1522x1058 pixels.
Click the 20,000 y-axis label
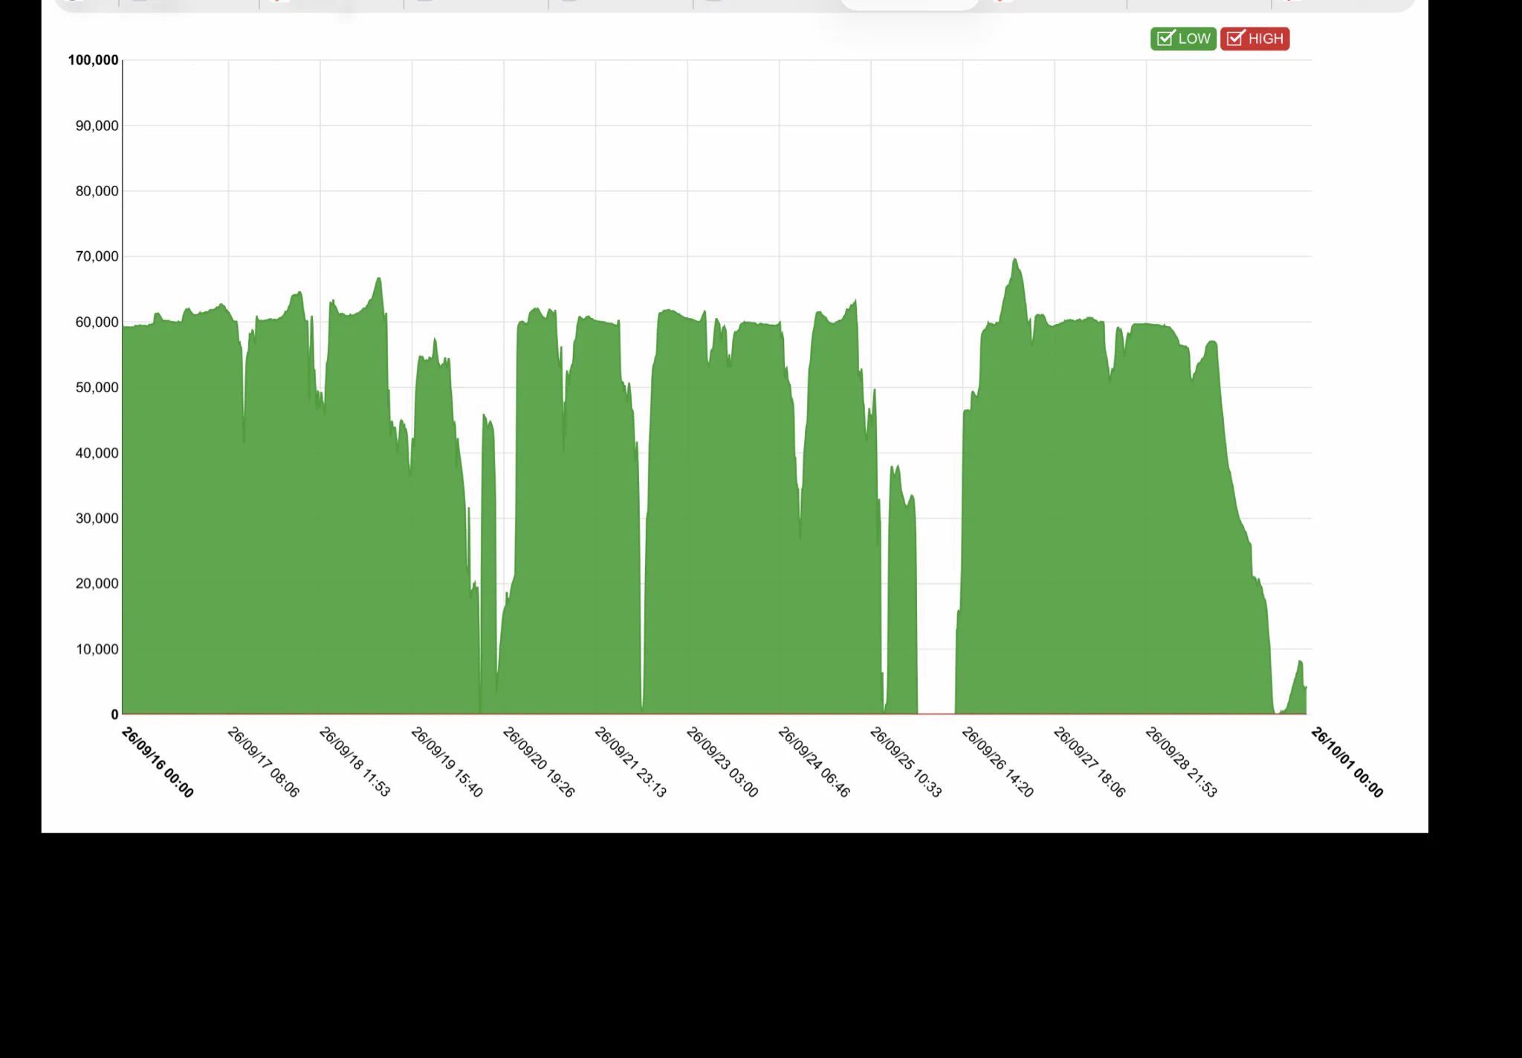pos(97,583)
